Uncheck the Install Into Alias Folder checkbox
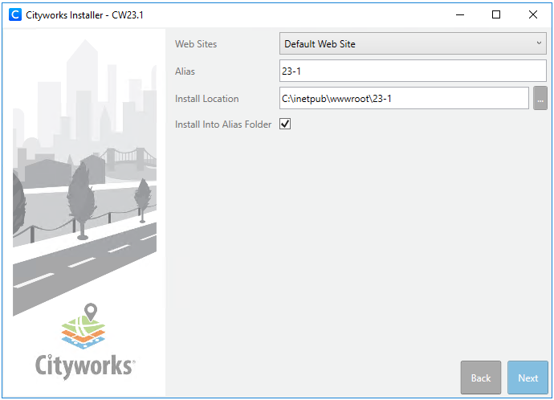The image size is (554, 400). click(285, 124)
